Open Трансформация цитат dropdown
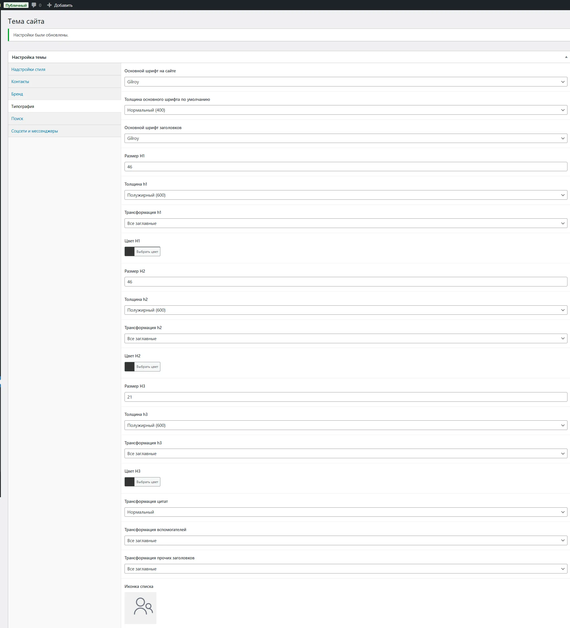Screen dimensions: 570x628 point(346,512)
